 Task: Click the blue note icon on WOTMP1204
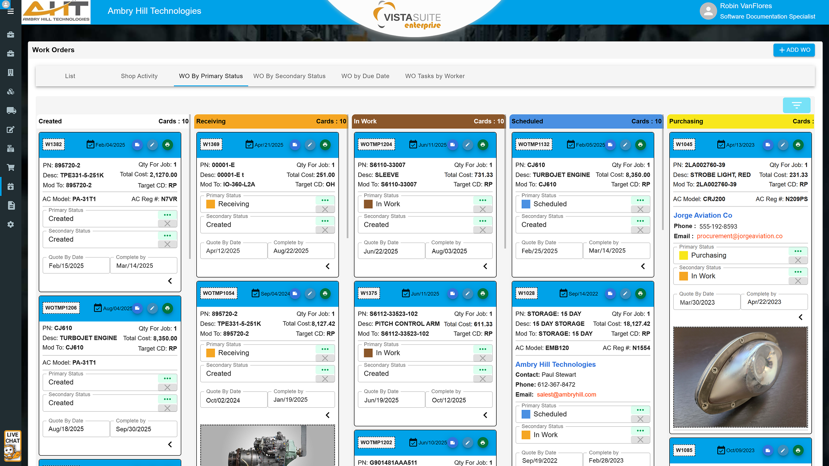click(452, 145)
